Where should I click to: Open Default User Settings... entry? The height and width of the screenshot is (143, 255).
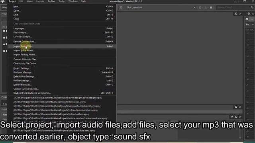coord(62,77)
